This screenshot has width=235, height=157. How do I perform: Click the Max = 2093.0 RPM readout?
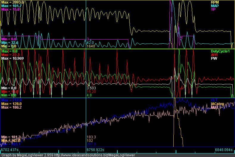coord(11,2)
